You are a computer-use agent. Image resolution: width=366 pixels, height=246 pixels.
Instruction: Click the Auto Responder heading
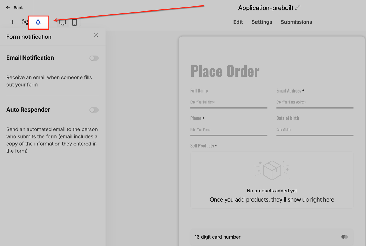tap(28, 110)
